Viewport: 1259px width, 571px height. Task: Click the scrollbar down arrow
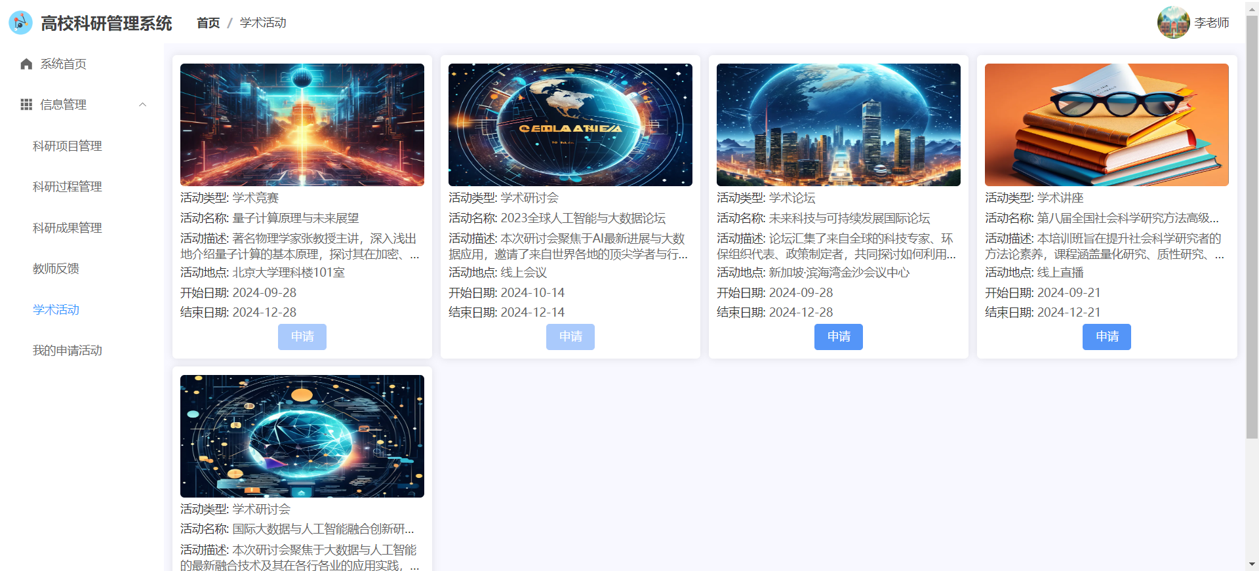click(x=1252, y=564)
